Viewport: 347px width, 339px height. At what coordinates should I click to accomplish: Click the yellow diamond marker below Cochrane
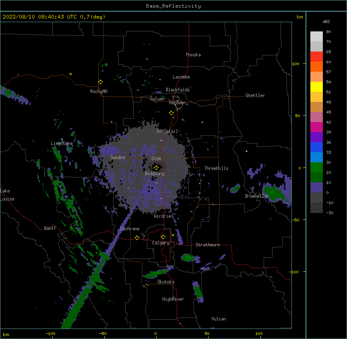click(137, 238)
